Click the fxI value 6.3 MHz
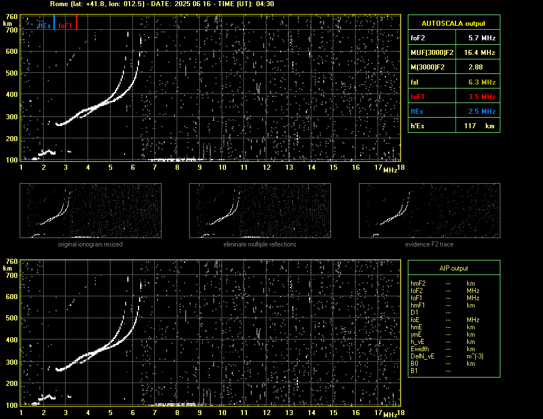 pos(482,82)
